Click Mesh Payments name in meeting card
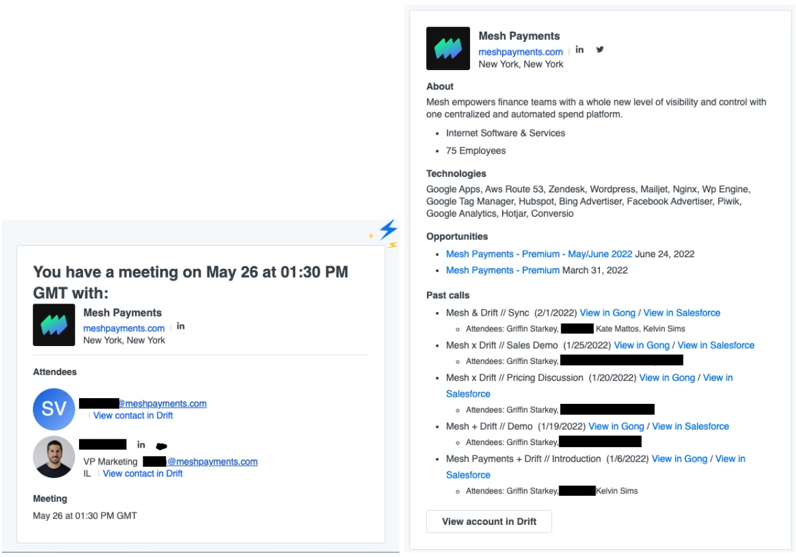Viewport: 796px width, 557px height. [123, 313]
